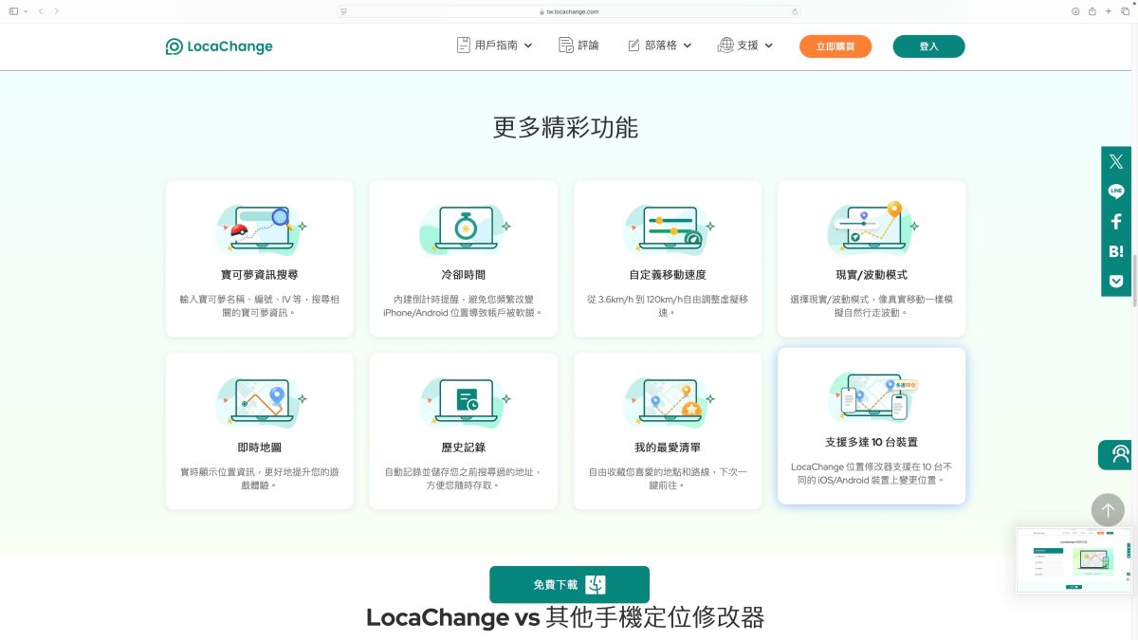Reload the page in Safari
The height and width of the screenshot is (640, 1138).
coord(795,11)
